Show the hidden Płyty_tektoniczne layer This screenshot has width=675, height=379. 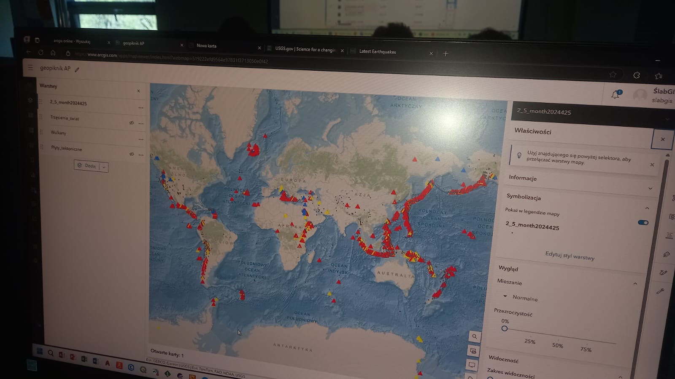pyautogui.click(x=132, y=154)
